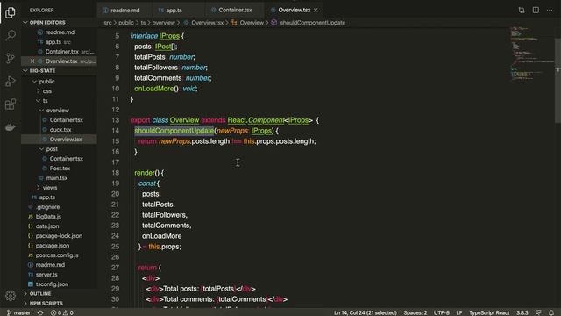Viewport: 561px width, 316px height.
Task: Collapse the ts folder
Action: pos(45,101)
